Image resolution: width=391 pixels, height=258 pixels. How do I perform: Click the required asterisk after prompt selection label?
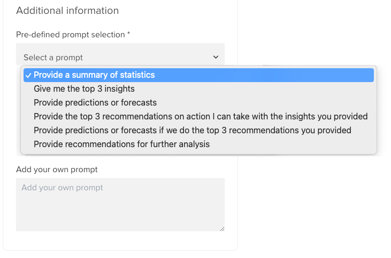pyautogui.click(x=129, y=35)
